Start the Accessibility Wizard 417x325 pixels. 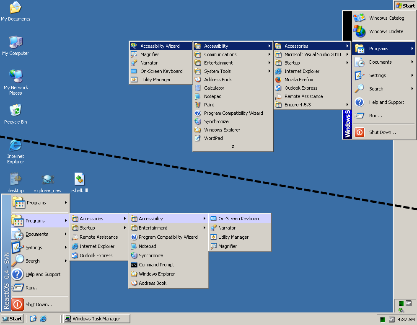[161, 46]
